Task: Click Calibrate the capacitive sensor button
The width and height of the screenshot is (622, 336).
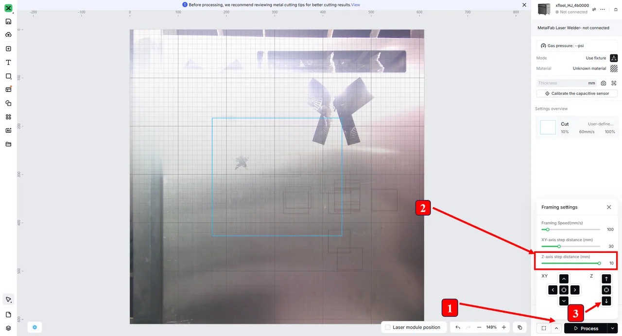Action: pos(577,93)
